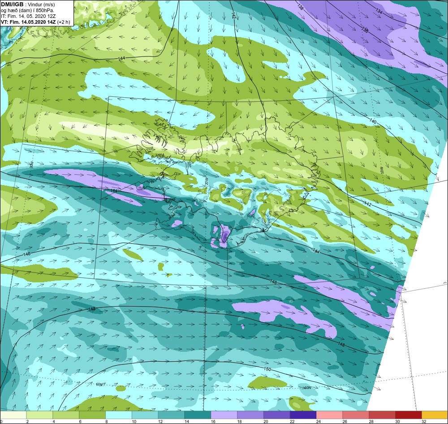Select the '140' height contour label
Screen dimensions: 448x424
[373, 121]
